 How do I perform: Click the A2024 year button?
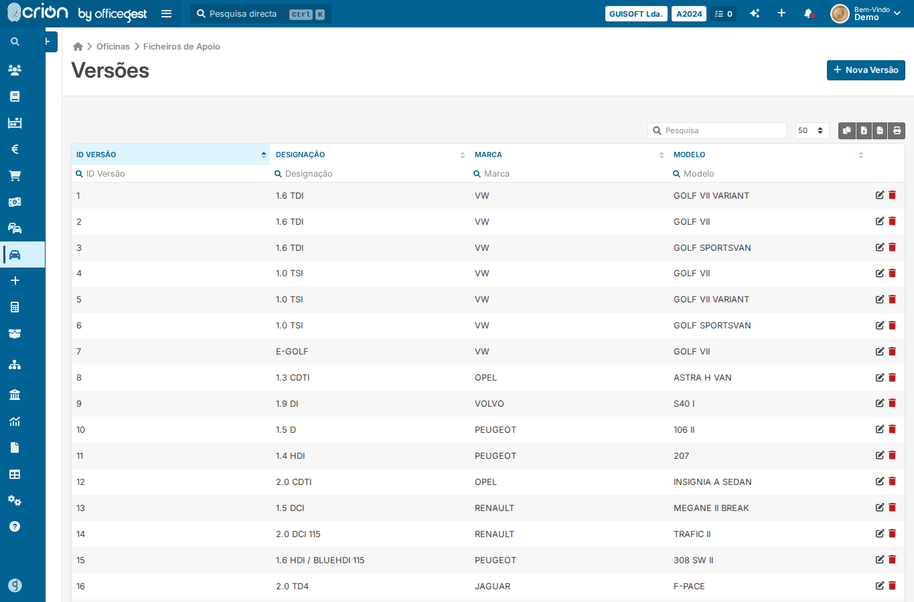689,13
